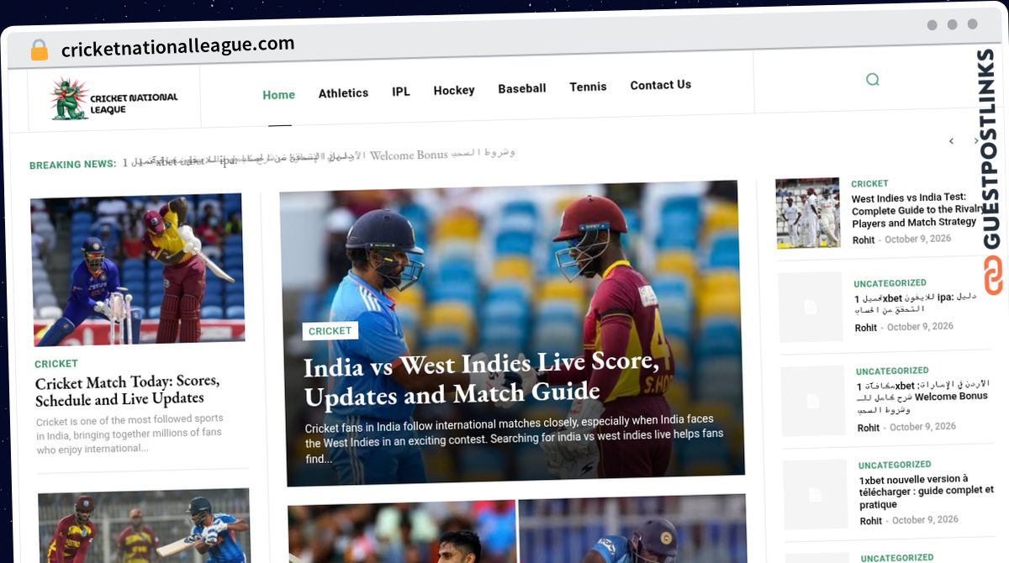Open the Athletics menu item
Viewport: 1009px width, 563px height.
pos(343,93)
